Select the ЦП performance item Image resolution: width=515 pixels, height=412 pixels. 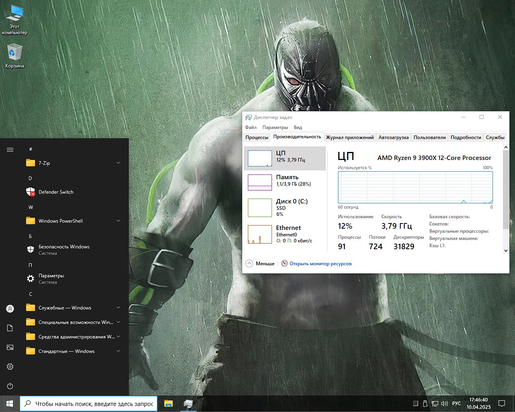(x=285, y=158)
